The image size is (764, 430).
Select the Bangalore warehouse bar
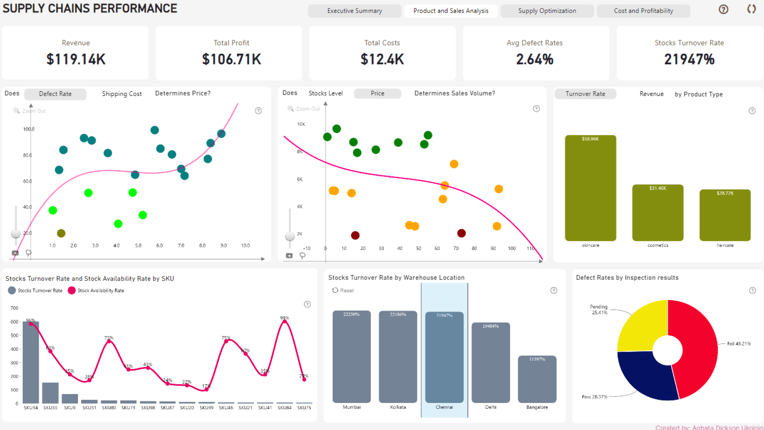click(537, 379)
